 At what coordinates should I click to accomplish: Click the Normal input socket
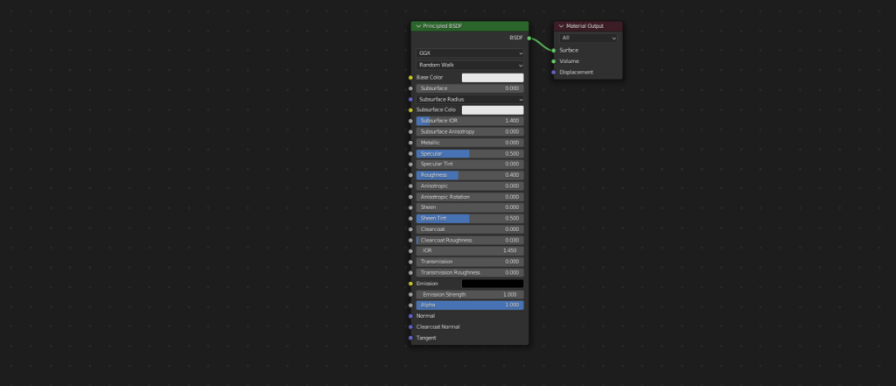pyautogui.click(x=411, y=316)
